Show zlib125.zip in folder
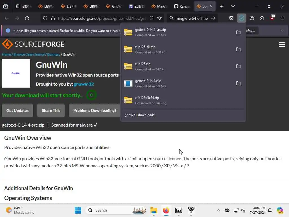 click(x=238, y=66)
